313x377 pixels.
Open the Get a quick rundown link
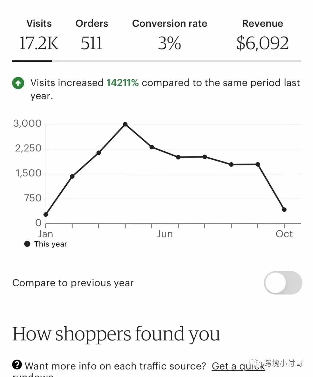point(238,366)
